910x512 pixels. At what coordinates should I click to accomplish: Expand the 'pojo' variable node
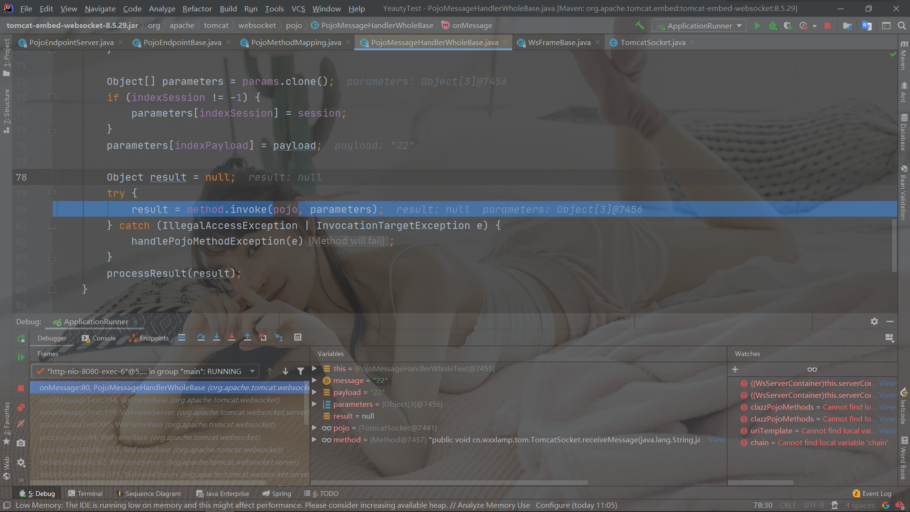[314, 428]
